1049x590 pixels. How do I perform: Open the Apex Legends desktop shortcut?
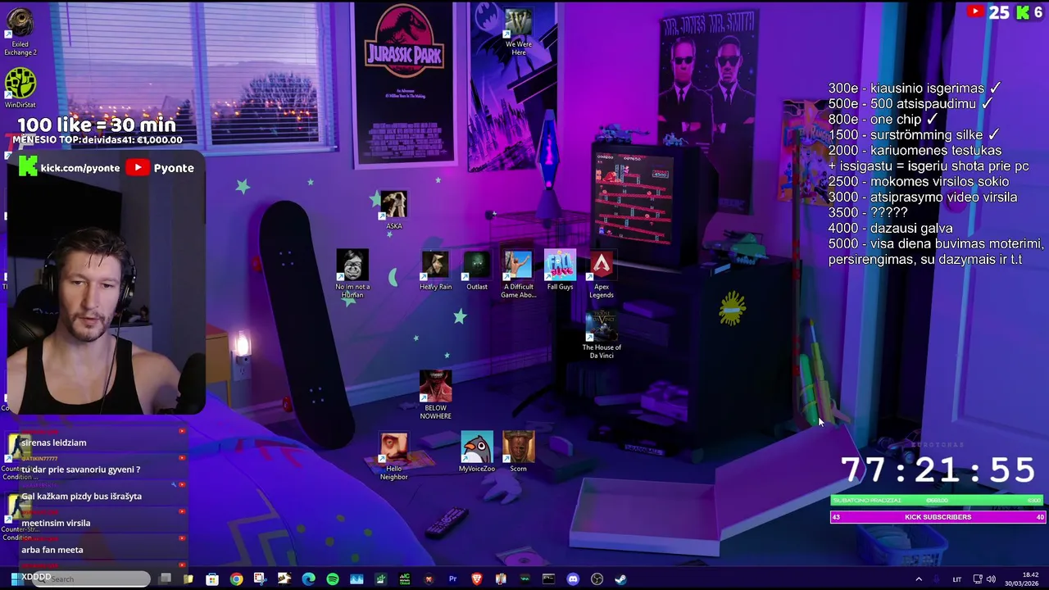click(602, 275)
